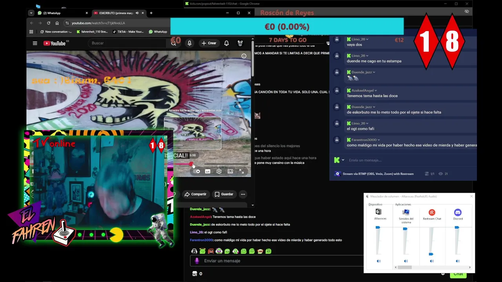Open Kick chat settings gear
Viewport: 502px width, 282px height.
pos(443,274)
